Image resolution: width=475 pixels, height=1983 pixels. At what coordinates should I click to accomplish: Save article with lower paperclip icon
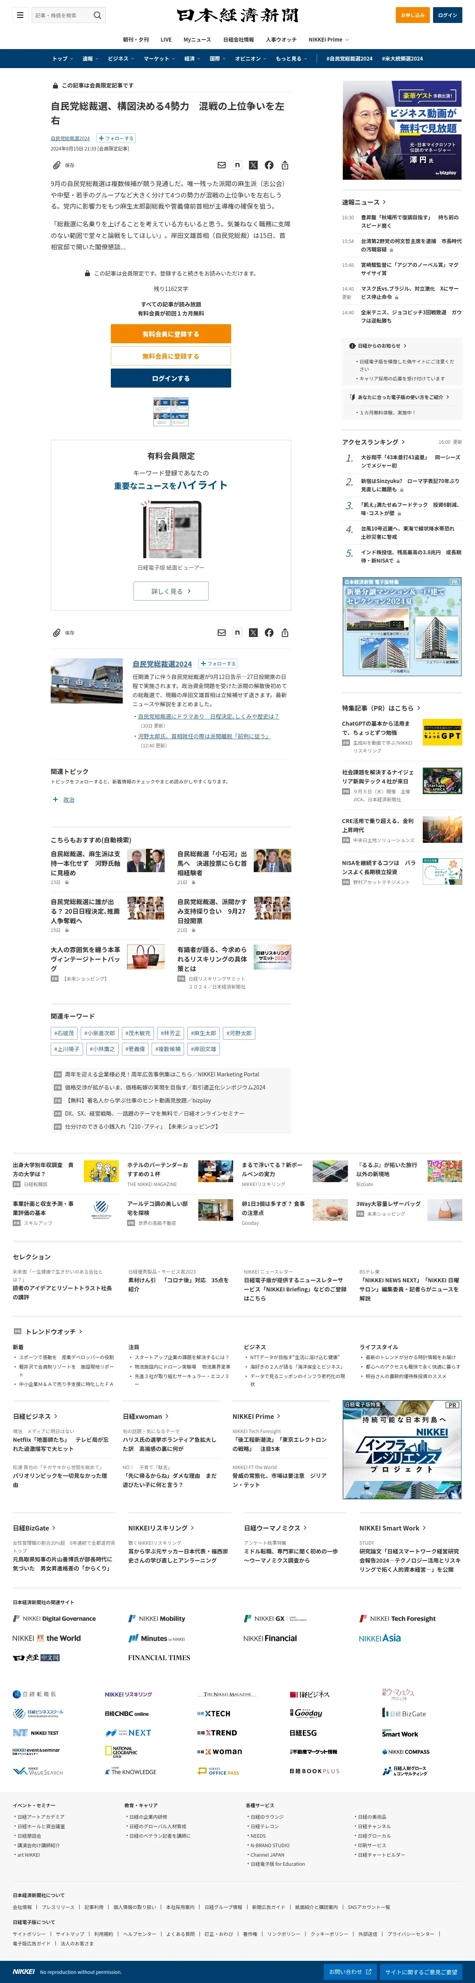pos(56,633)
